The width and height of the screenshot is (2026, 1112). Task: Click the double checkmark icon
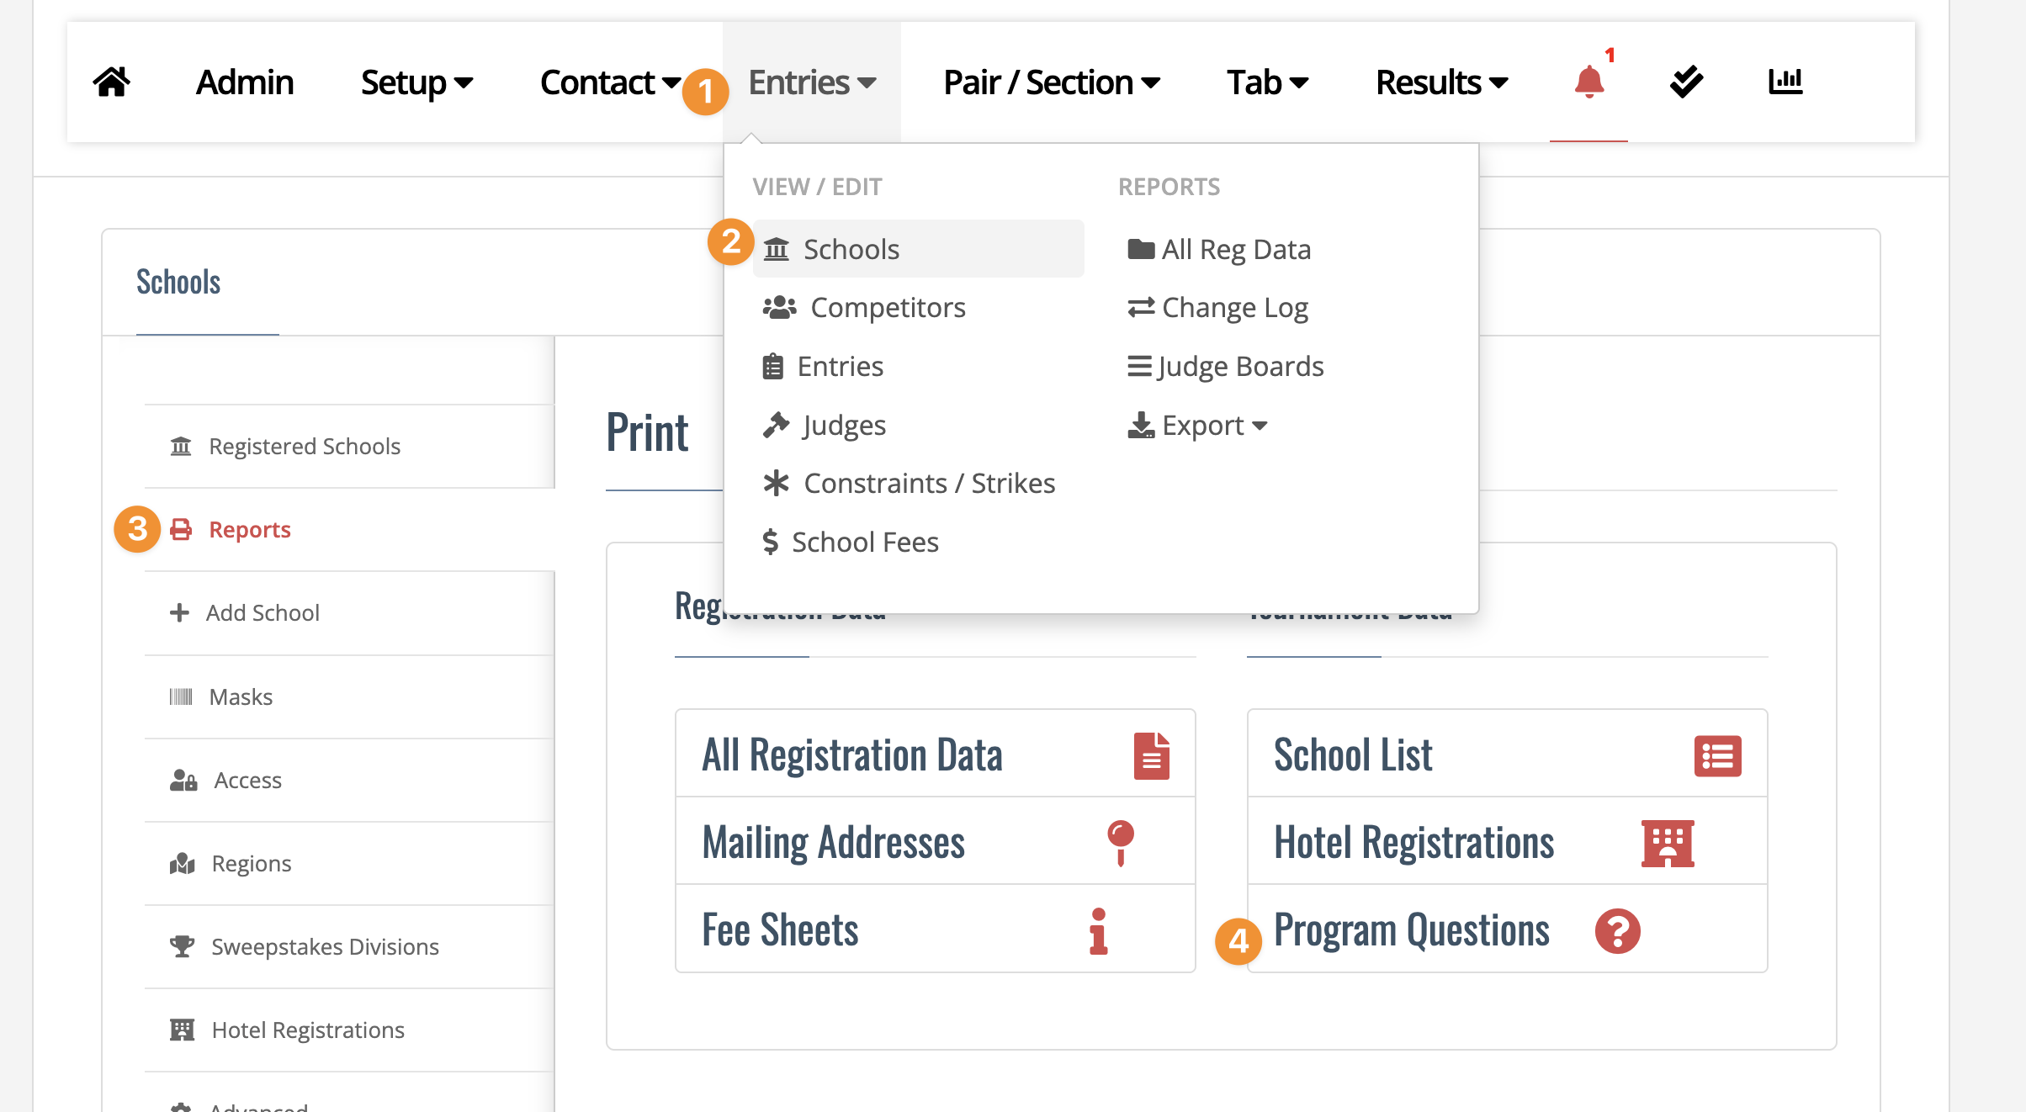coord(1686,82)
